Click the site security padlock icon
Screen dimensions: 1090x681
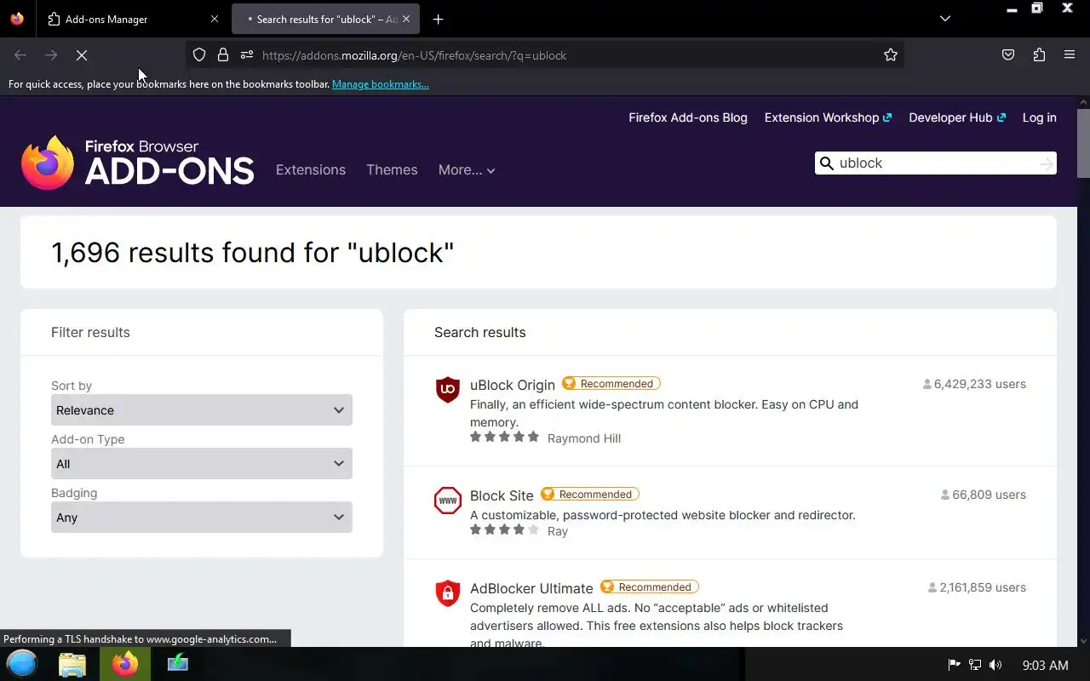pyautogui.click(x=223, y=55)
